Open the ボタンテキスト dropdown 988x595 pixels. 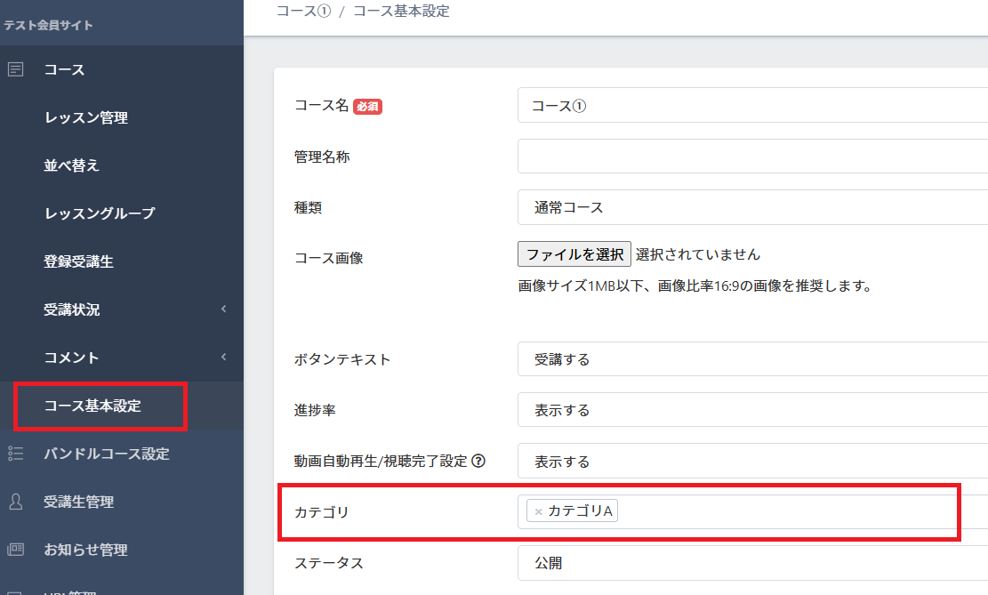click(x=751, y=359)
